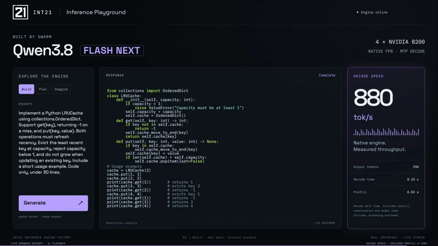438x246 pixels.
Task: Click the tok/s unit label
Action: pos(363,117)
